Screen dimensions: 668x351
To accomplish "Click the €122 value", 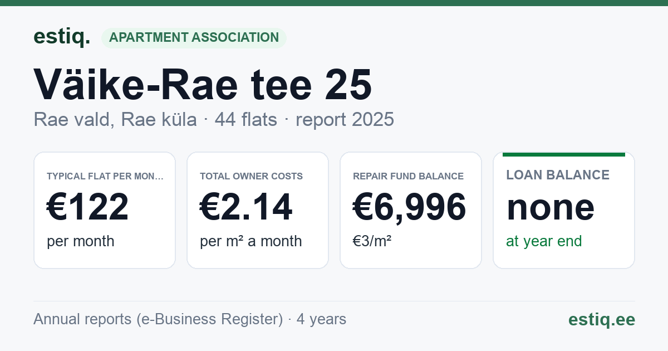I will pos(88,207).
